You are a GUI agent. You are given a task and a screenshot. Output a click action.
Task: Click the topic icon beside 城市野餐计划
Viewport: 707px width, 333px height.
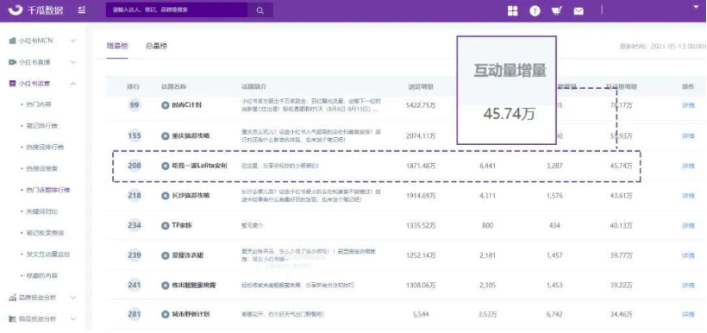tap(166, 315)
